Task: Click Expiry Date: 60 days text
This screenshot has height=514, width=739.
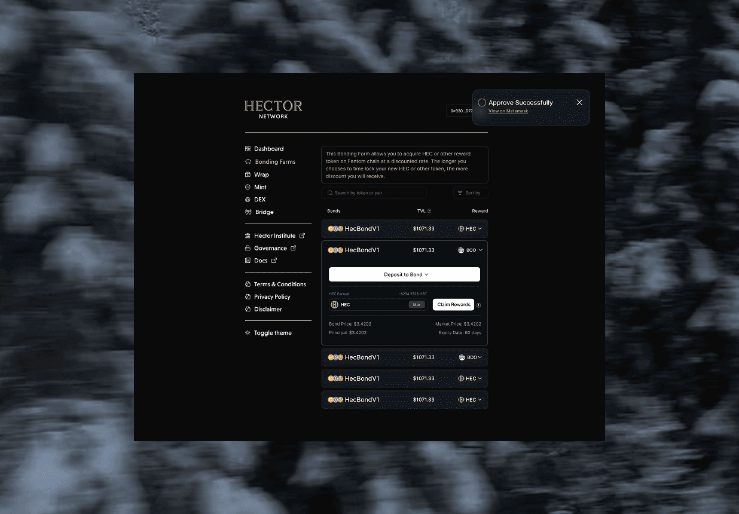Action: pos(460,333)
